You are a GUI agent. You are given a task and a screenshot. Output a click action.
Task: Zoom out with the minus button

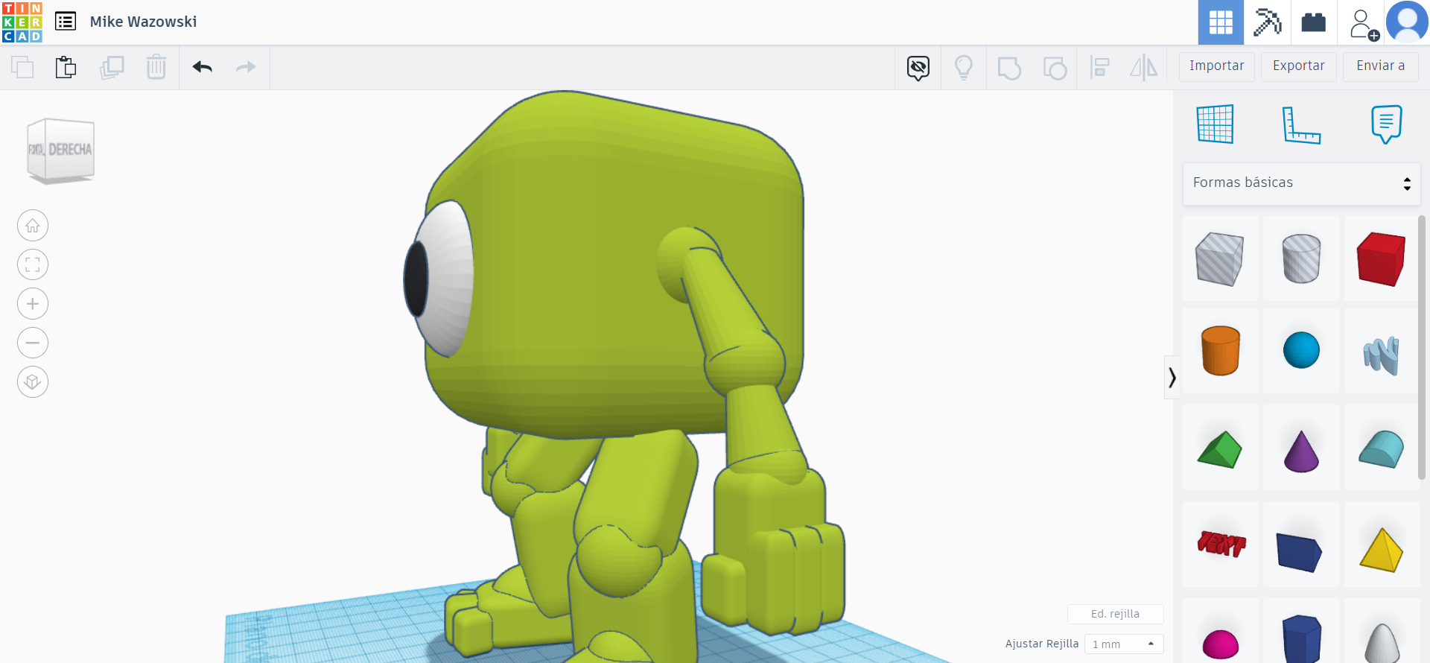[33, 343]
